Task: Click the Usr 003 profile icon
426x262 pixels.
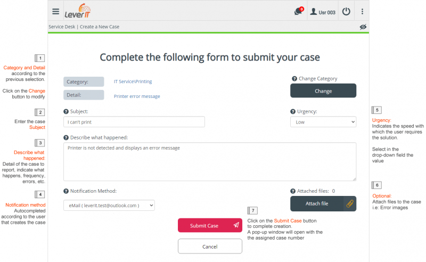Action: 313,12
